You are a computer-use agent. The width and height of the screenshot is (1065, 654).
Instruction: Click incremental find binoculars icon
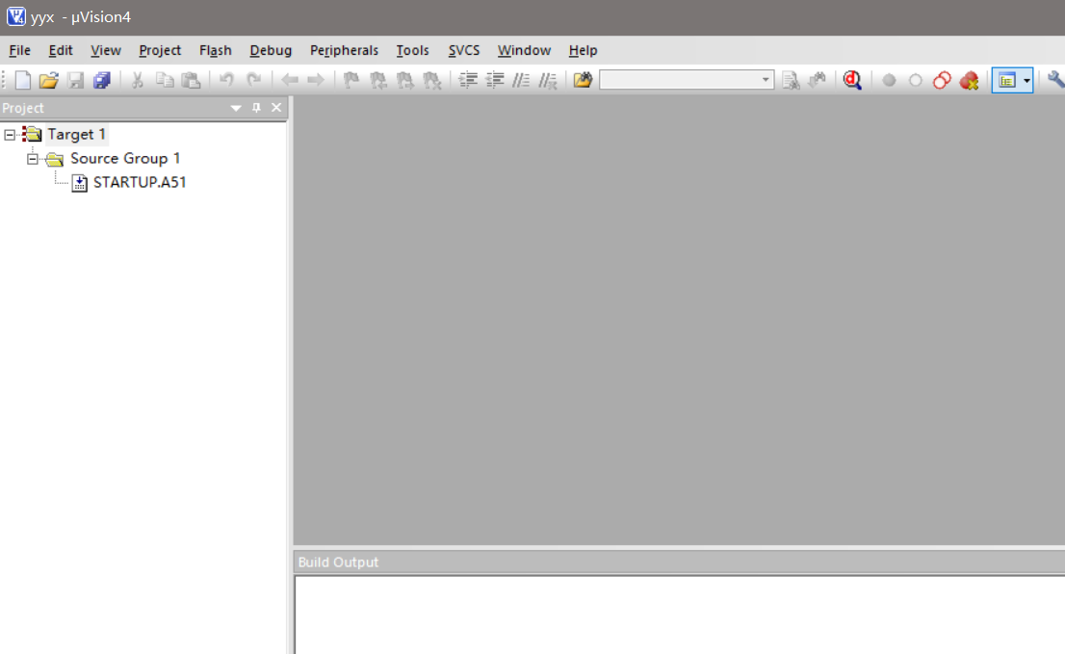818,80
